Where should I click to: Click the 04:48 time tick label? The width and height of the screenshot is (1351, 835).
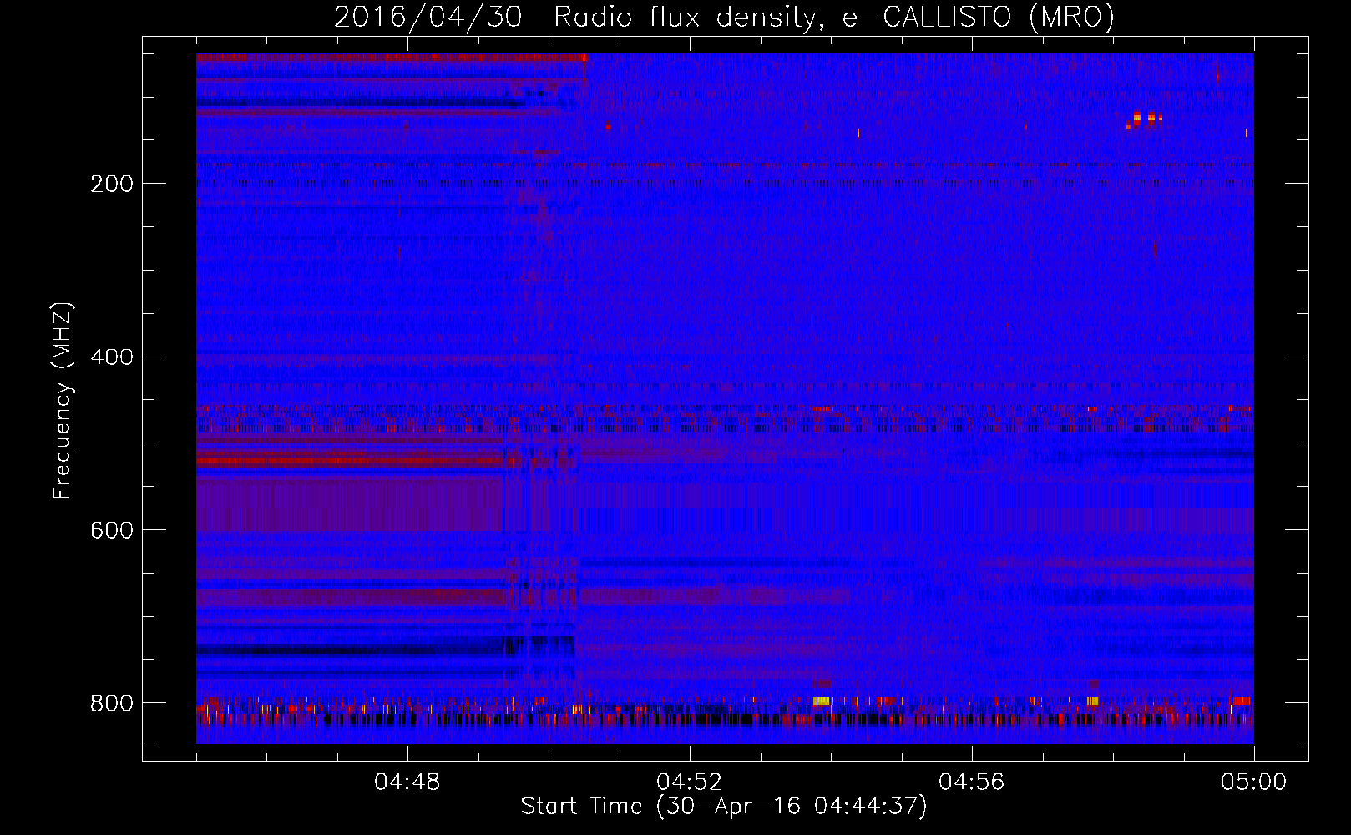[407, 782]
